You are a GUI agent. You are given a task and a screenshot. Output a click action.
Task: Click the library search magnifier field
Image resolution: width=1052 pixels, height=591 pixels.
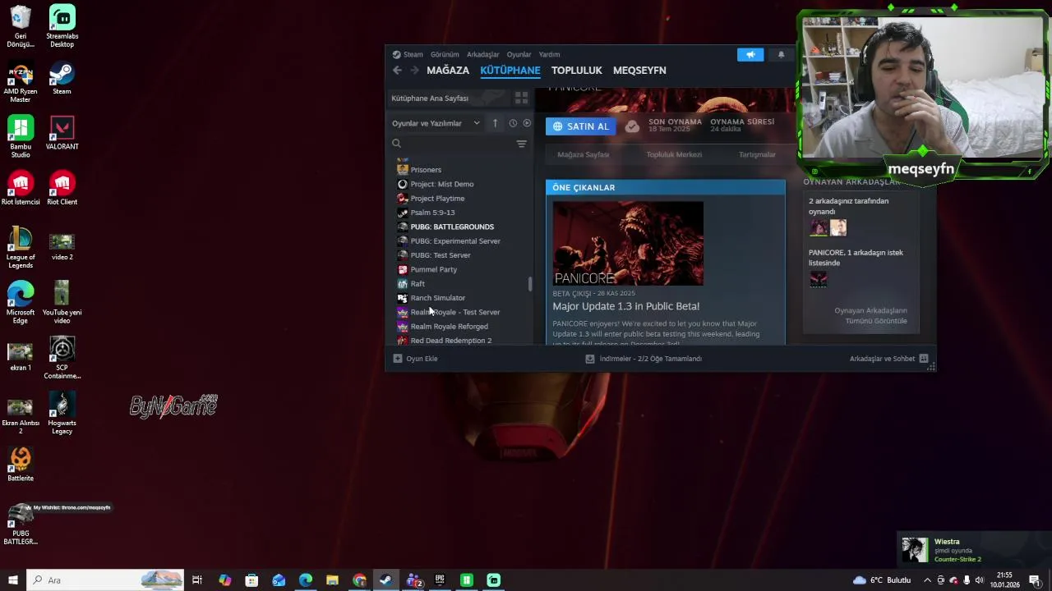tap(396, 144)
